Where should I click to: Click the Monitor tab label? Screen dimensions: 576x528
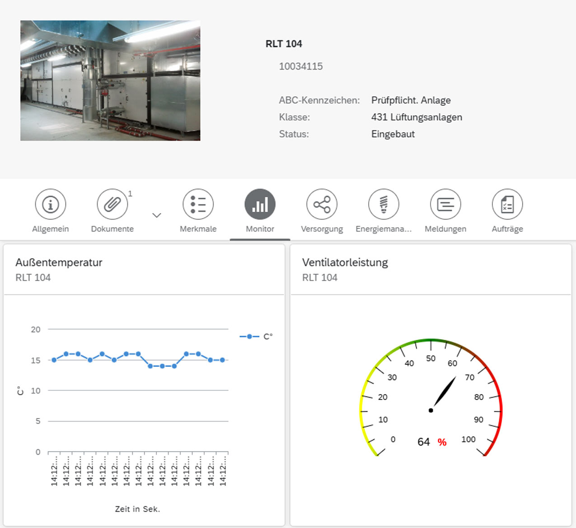click(x=260, y=229)
